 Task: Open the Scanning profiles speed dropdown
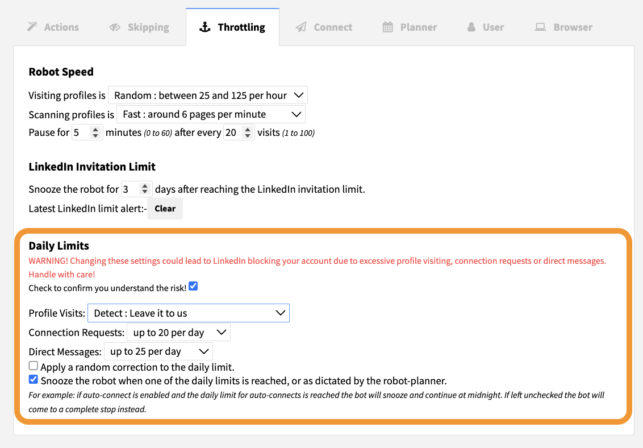point(211,114)
